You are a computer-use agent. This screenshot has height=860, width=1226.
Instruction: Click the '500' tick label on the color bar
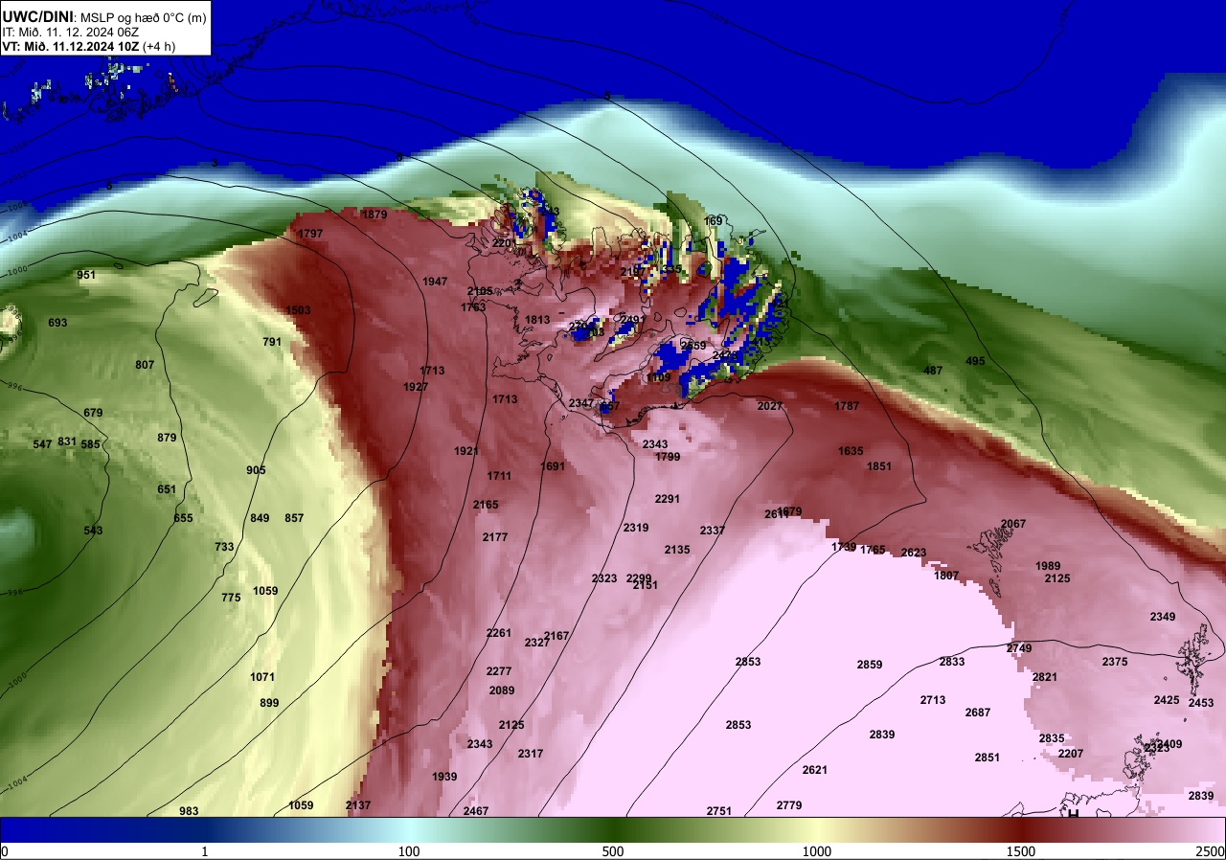click(613, 851)
